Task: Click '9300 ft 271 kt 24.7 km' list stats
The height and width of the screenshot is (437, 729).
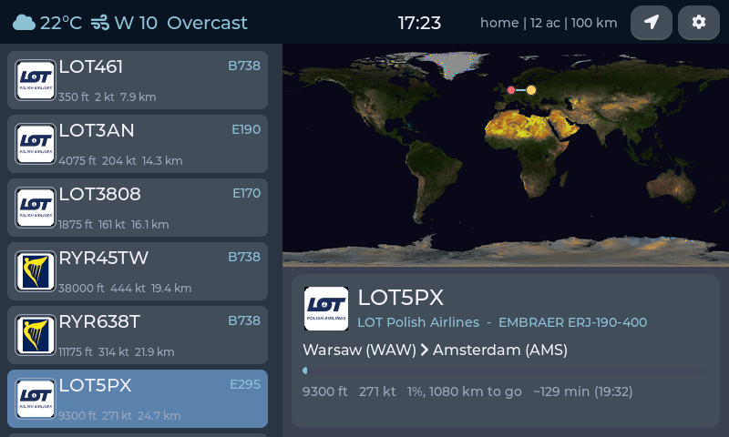Action: (119, 416)
